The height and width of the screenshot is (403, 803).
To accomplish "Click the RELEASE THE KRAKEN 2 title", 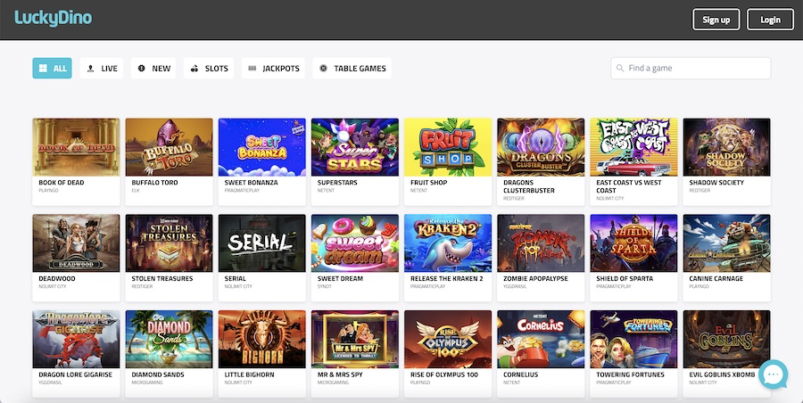I will coord(447,278).
